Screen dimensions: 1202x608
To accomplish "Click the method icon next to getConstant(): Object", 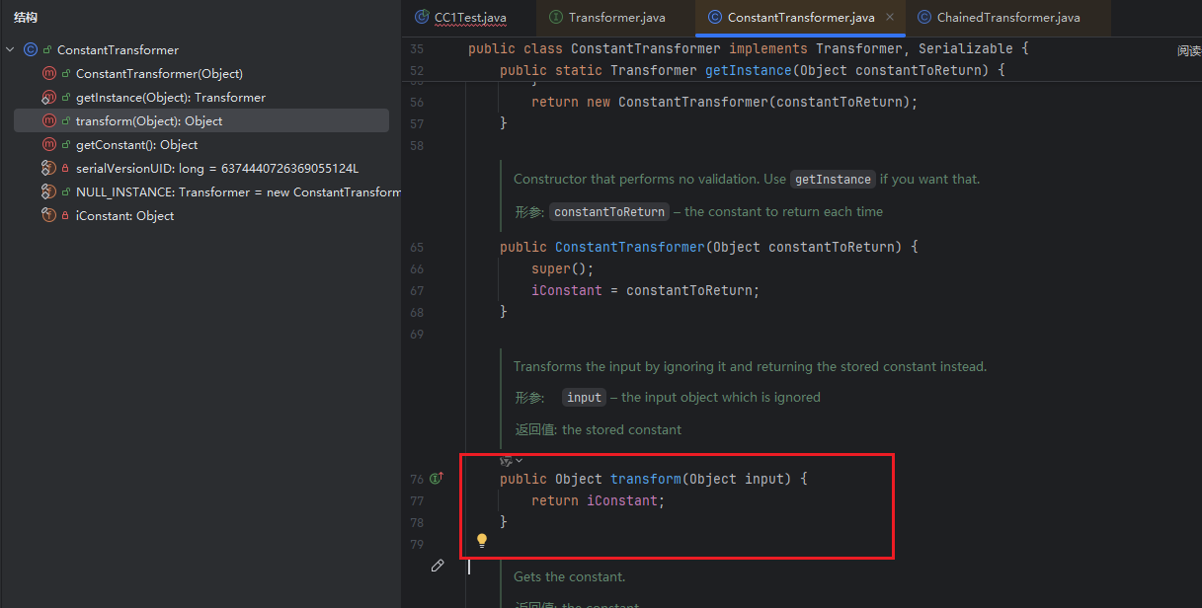I will click(x=48, y=144).
